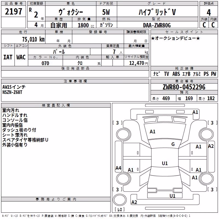Select the 車検 header cell

coord(59,32)
